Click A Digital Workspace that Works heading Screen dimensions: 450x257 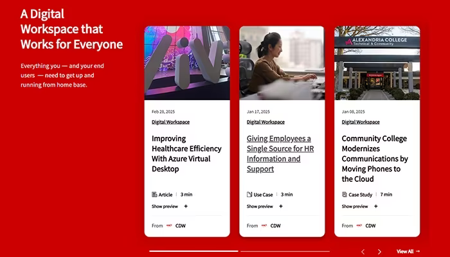[x=71, y=30]
